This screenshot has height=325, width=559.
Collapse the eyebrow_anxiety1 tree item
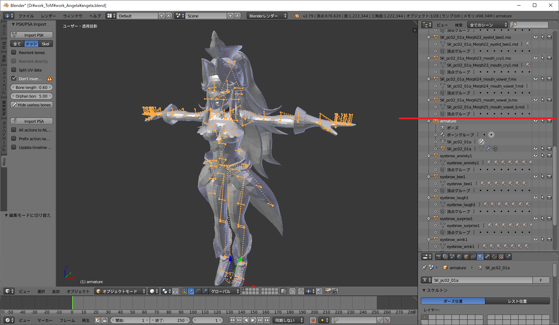click(x=429, y=156)
